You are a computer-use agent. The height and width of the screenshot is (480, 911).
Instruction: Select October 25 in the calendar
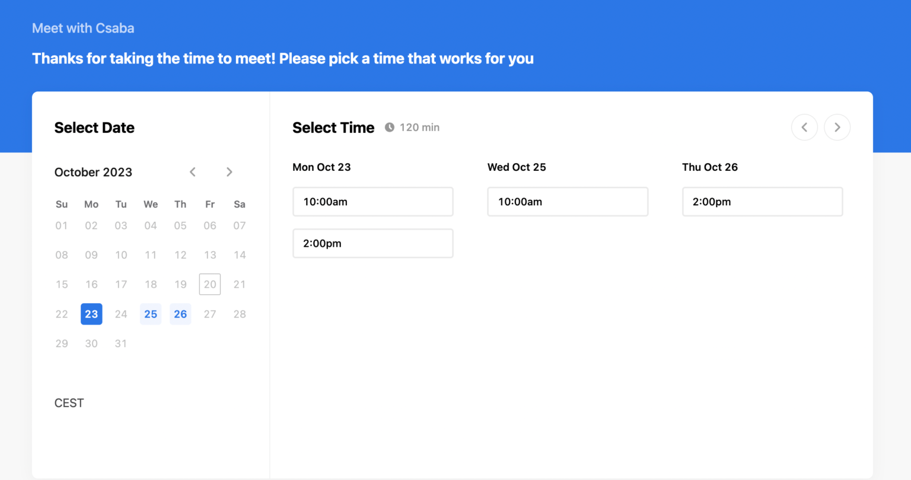151,314
